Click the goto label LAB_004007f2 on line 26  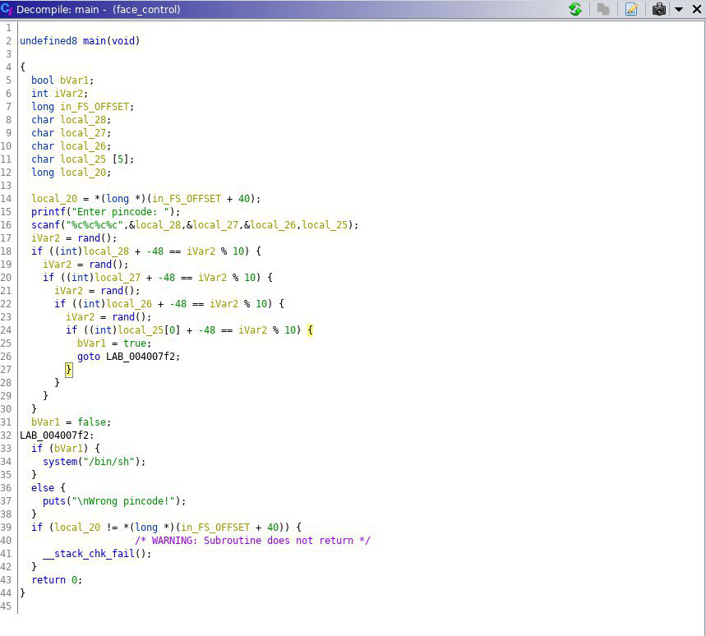tap(142, 357)
